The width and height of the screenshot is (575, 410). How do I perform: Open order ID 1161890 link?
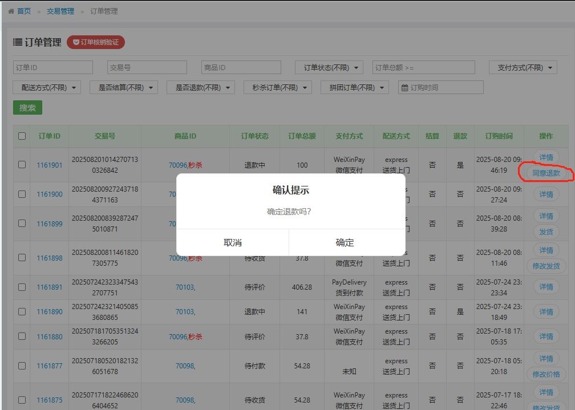point(50,312)
